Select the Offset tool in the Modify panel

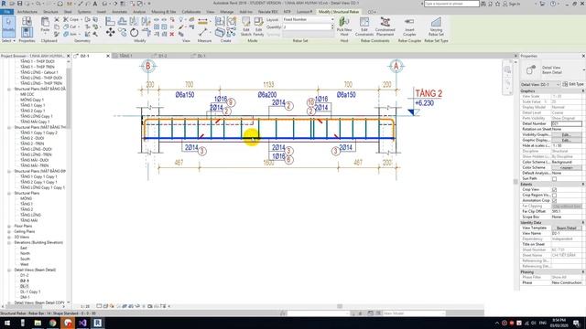point(122,21)
